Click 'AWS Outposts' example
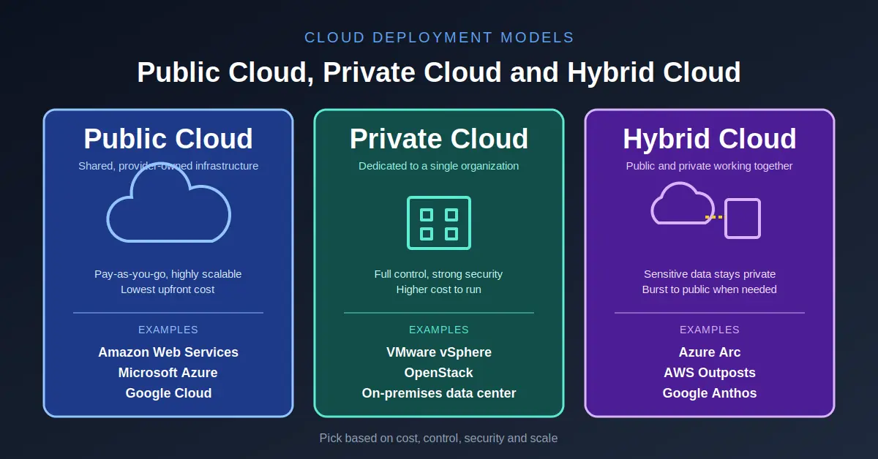This screenshot has height=459, width=878. tap(710, 373)
